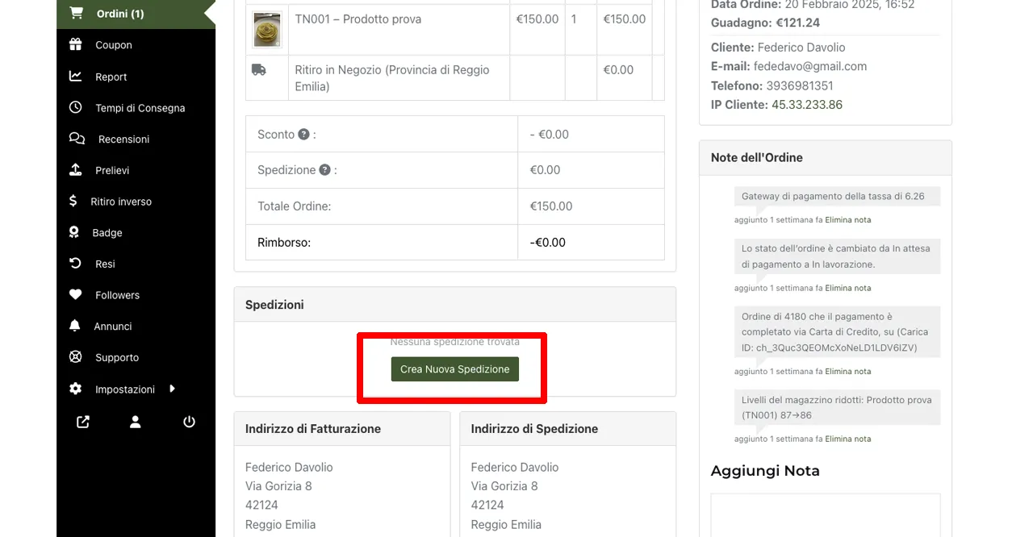
Task: Click the Note dell'Ordine panel heading
Action: (x=757, y=157)
